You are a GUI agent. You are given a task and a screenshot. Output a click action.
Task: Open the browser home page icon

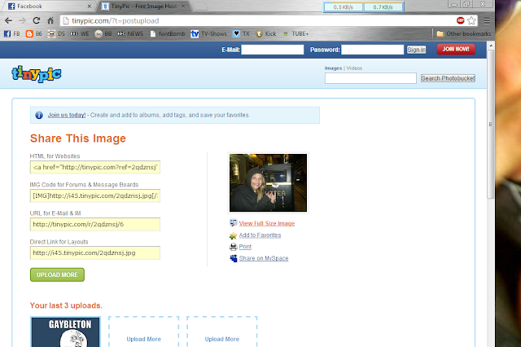[x=50, y=20]
